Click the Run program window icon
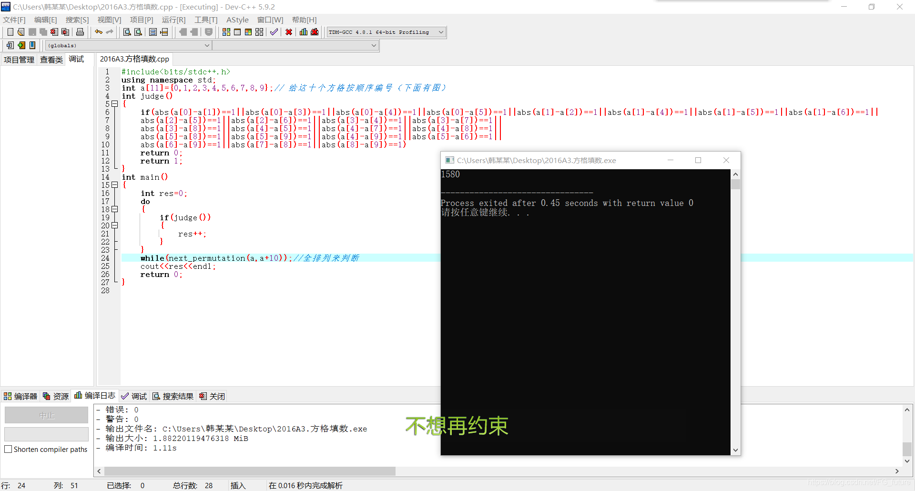The width and height of the screenshot is (915, 491). point(237,32)
